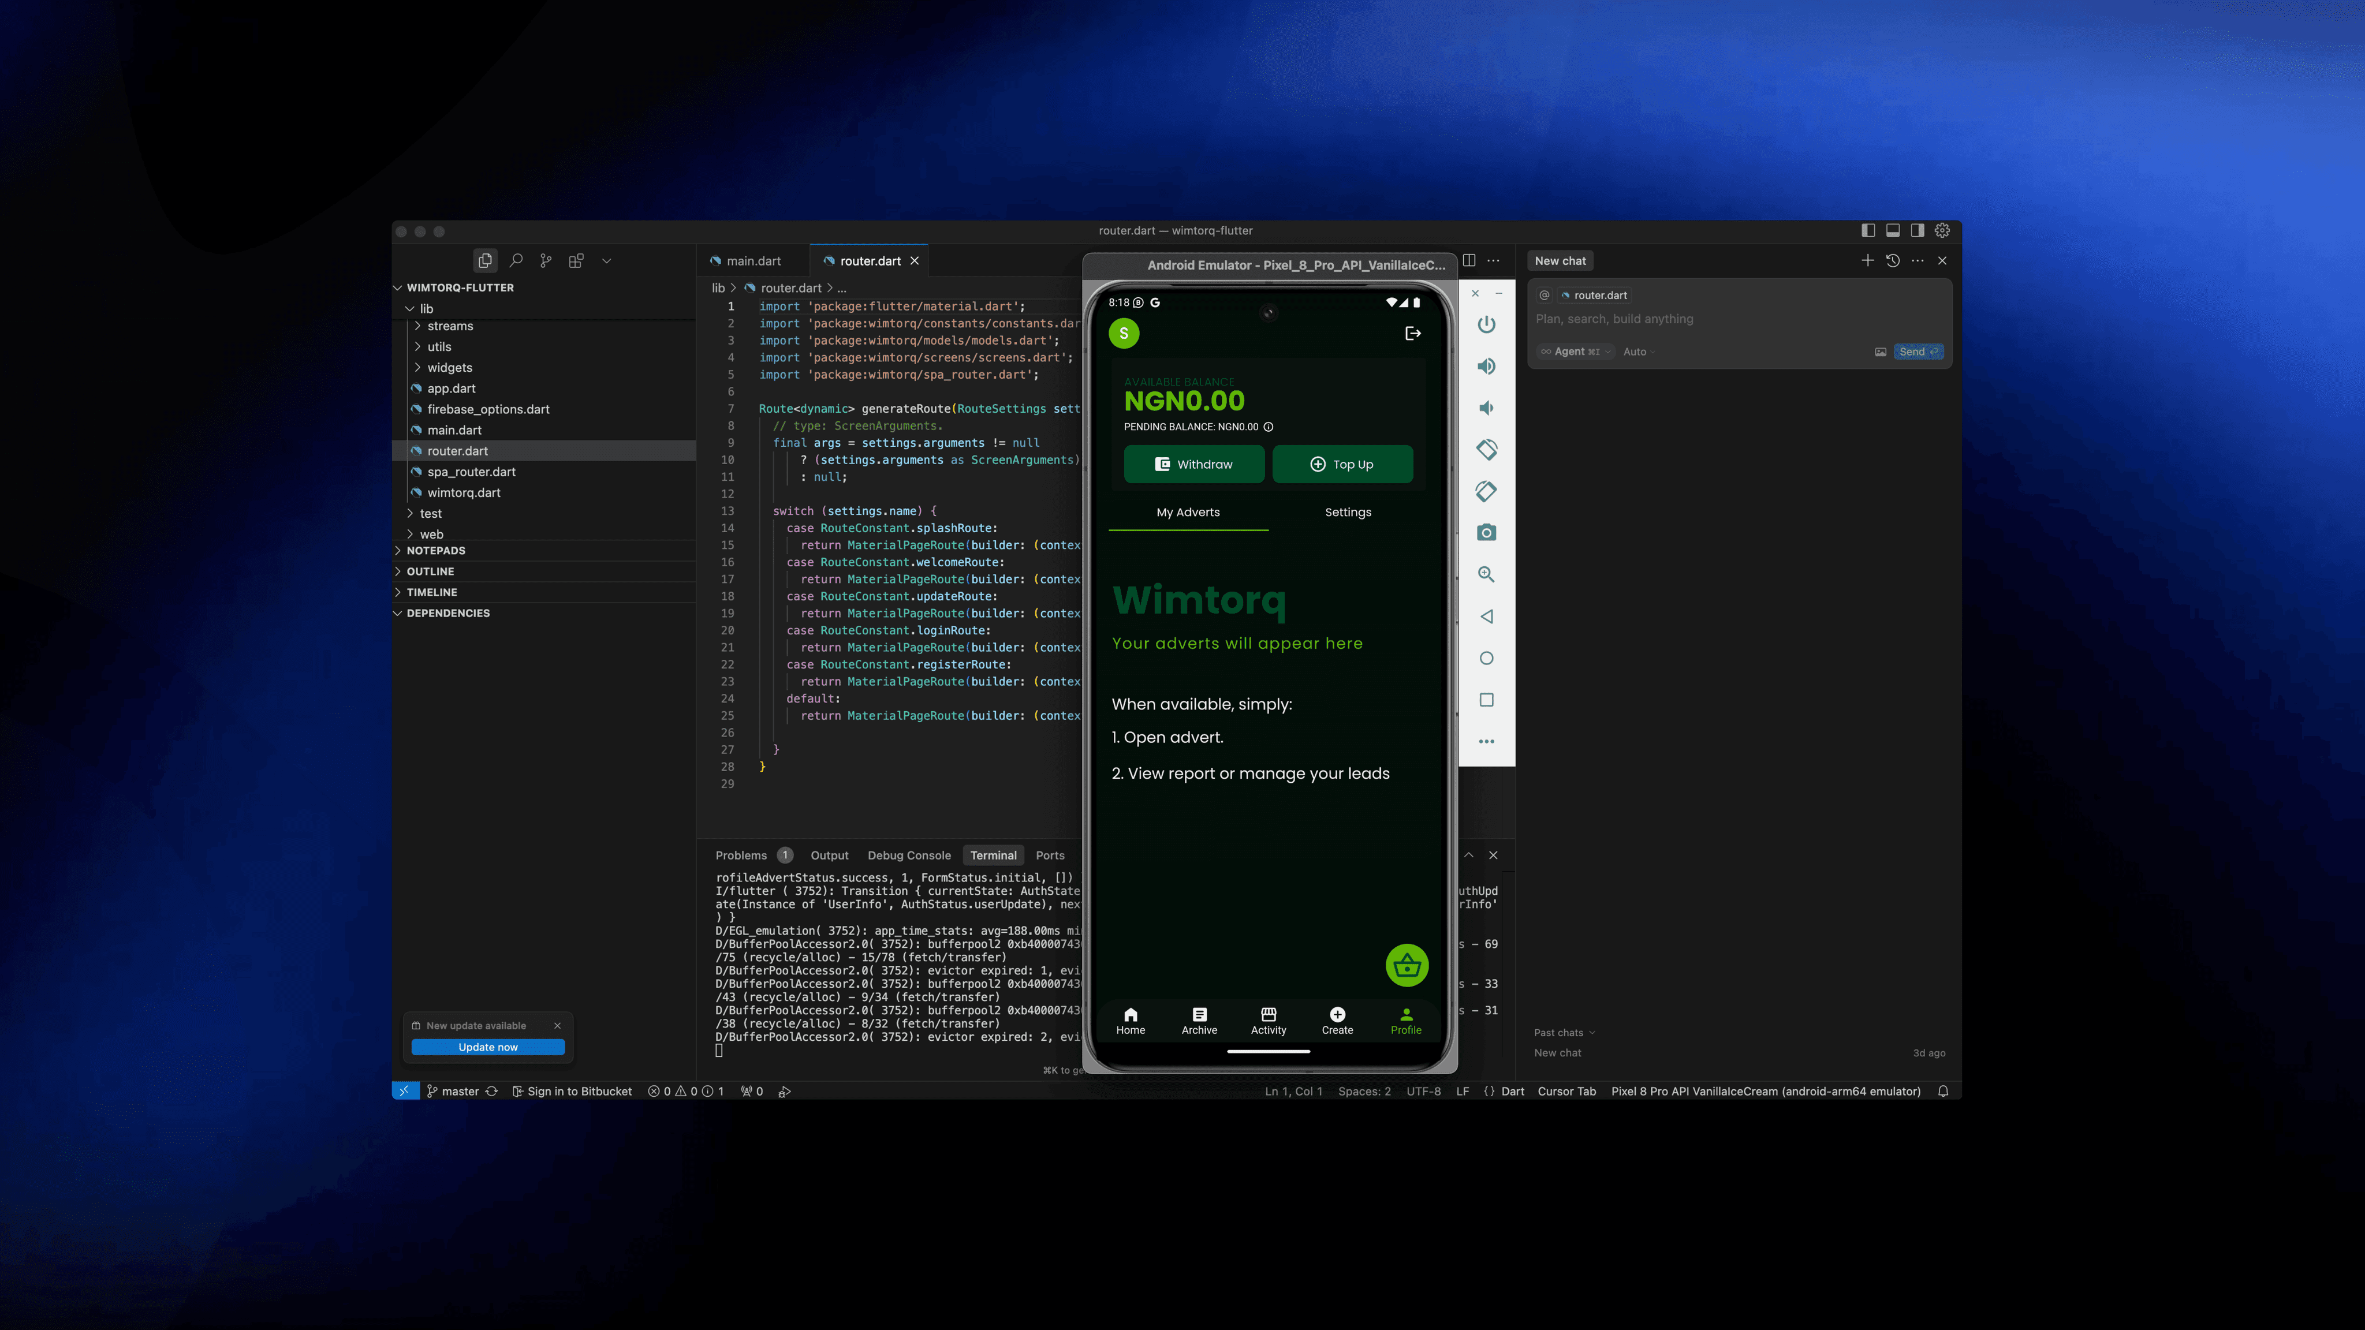The height and width of the screenshot is (1330, 2365).
Task: Open chat history via the clock icon
Action: click(1892, 261)
